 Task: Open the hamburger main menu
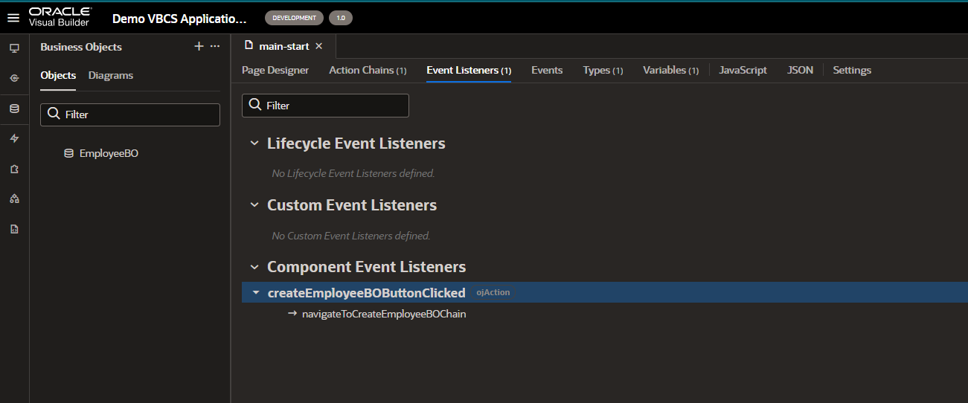[x=13, y=18]
